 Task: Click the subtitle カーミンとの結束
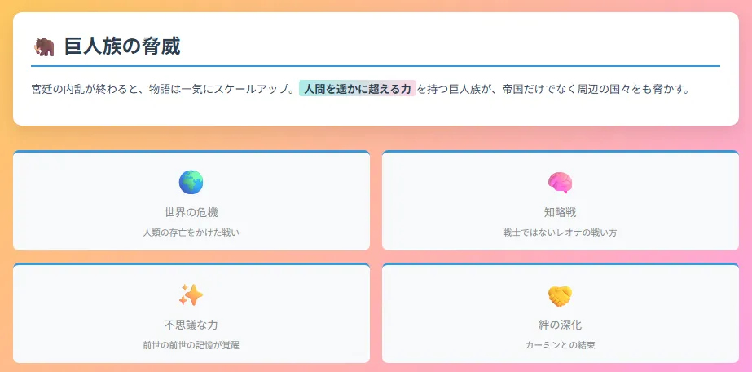click(x=561, y=345)
